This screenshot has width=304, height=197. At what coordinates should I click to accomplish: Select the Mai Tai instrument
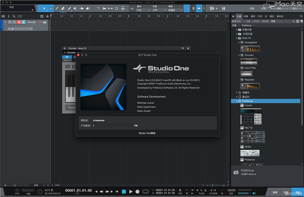pos(248,128)
